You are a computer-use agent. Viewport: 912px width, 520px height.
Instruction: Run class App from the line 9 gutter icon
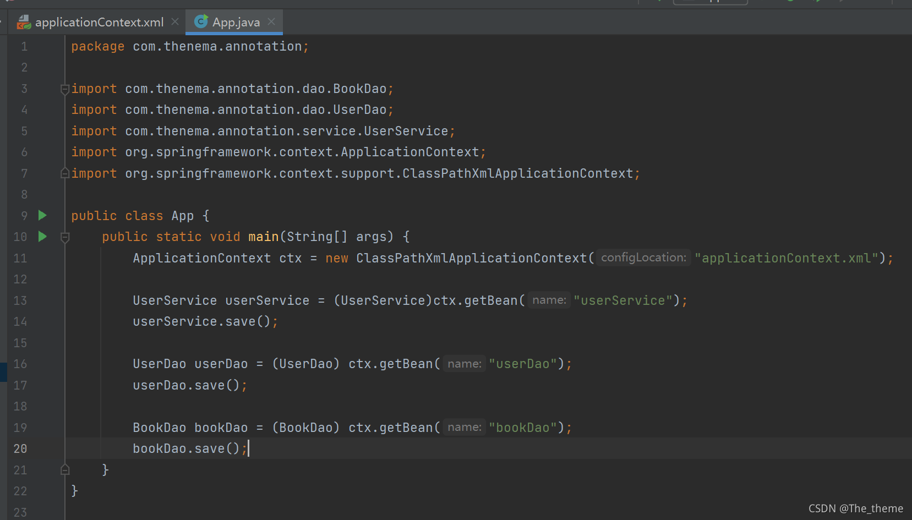coord(42,215)
